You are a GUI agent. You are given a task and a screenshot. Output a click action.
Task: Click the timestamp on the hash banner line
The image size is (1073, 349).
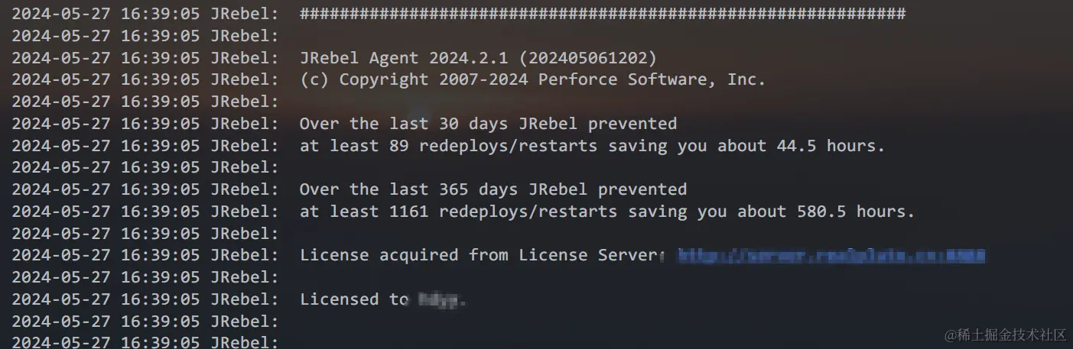coord(106,14)
